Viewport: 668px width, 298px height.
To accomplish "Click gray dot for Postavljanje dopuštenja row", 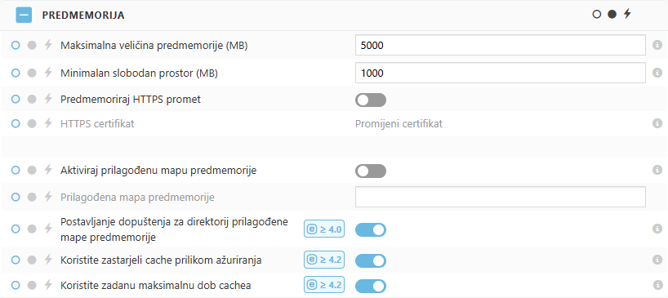I will 32,229.
